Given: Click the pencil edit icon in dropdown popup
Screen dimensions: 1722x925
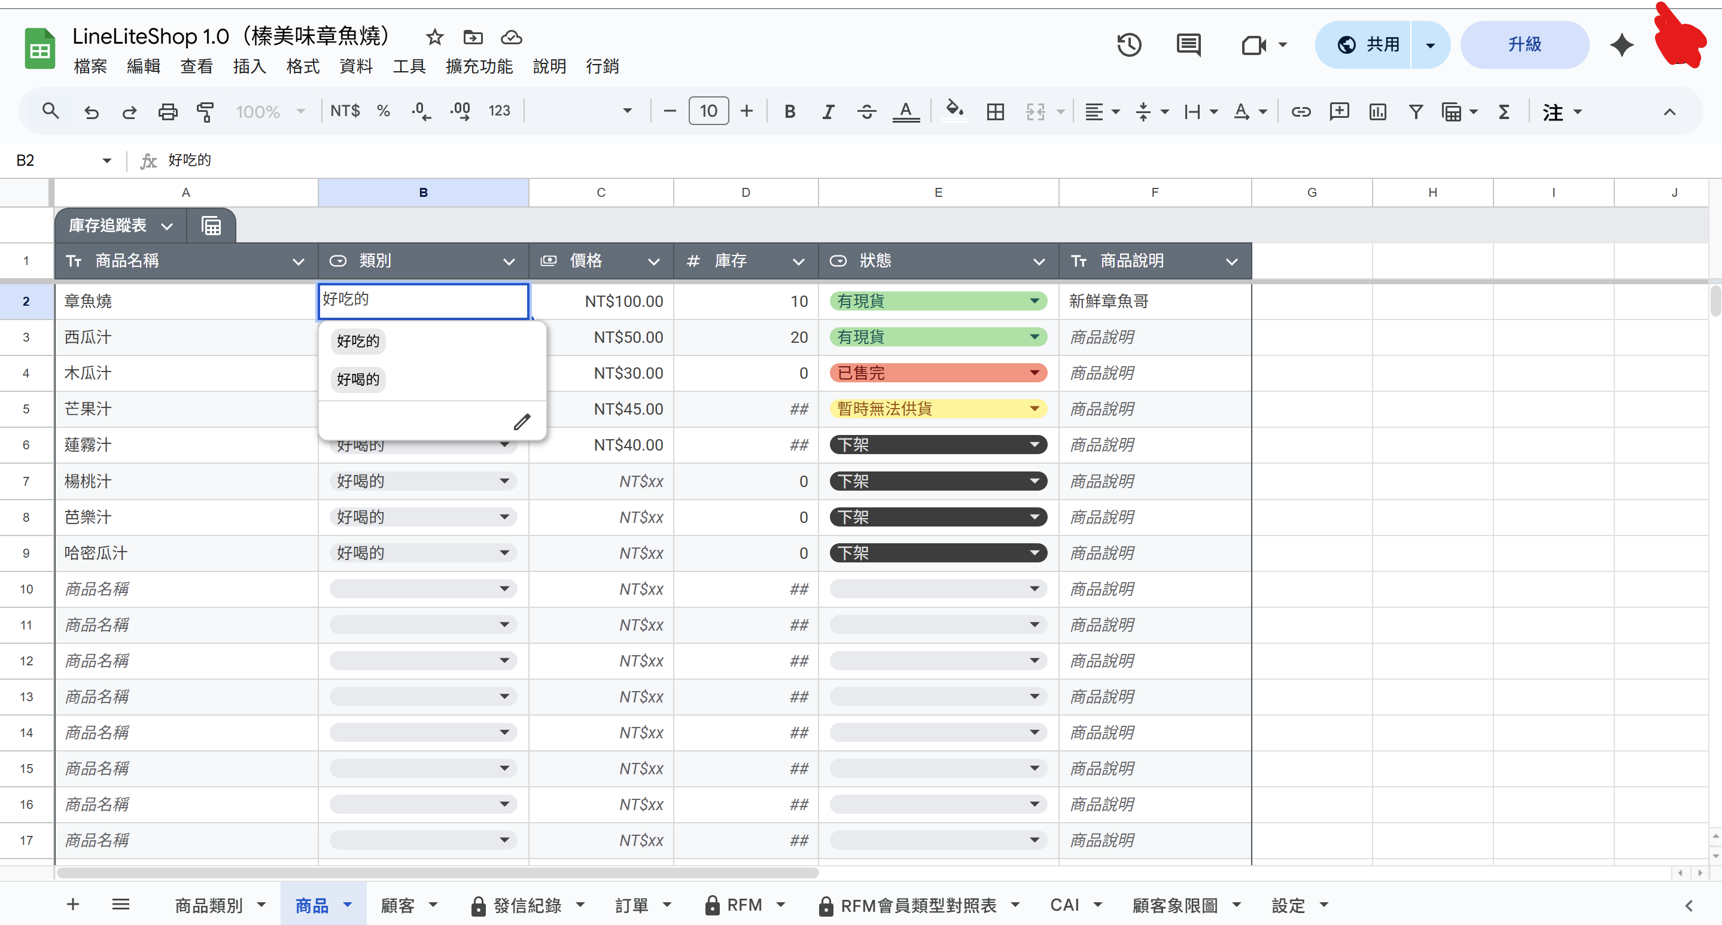Looking at the screenshot, I should point(521,422).
